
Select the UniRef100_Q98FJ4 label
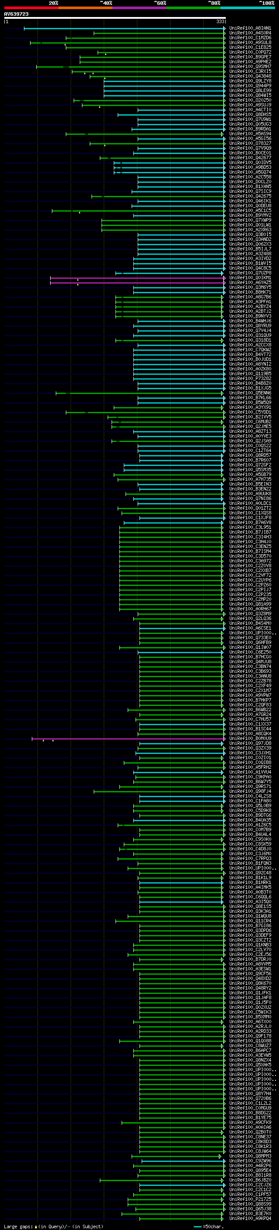click(x=250, y=791)
